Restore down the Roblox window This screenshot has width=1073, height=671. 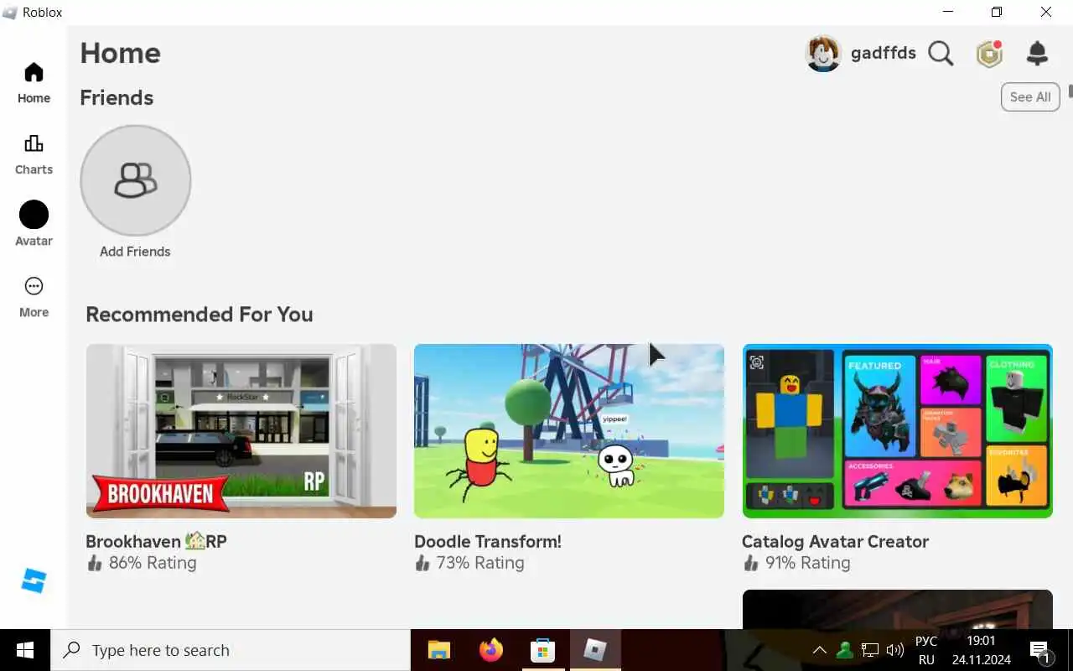pyautogui.click(x=996, y=12)
